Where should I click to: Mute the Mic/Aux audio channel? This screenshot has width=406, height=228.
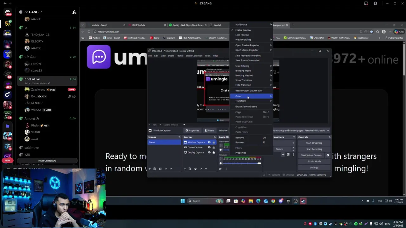pyautogui.click(x=221, y=163)
